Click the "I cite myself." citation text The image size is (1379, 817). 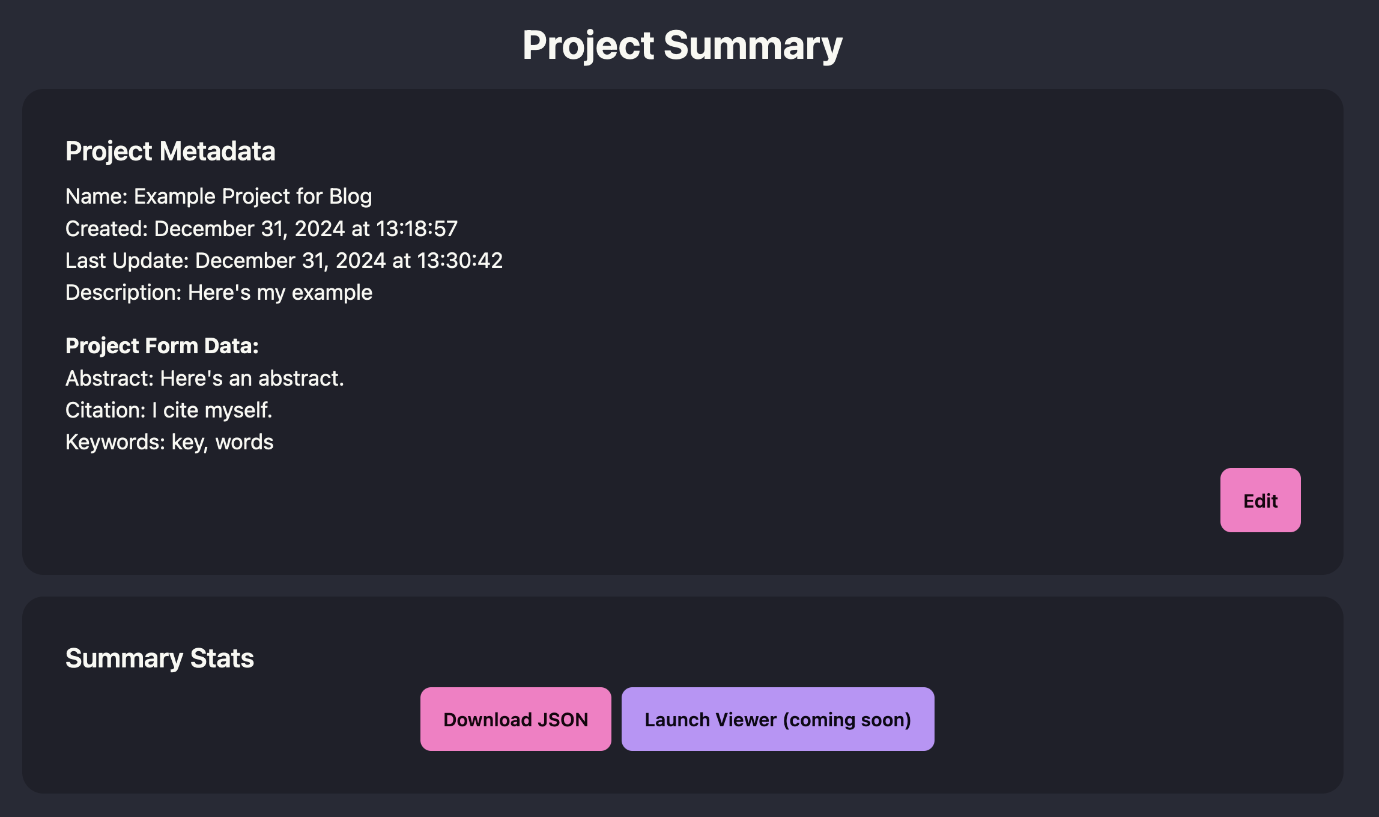point(212,410)
